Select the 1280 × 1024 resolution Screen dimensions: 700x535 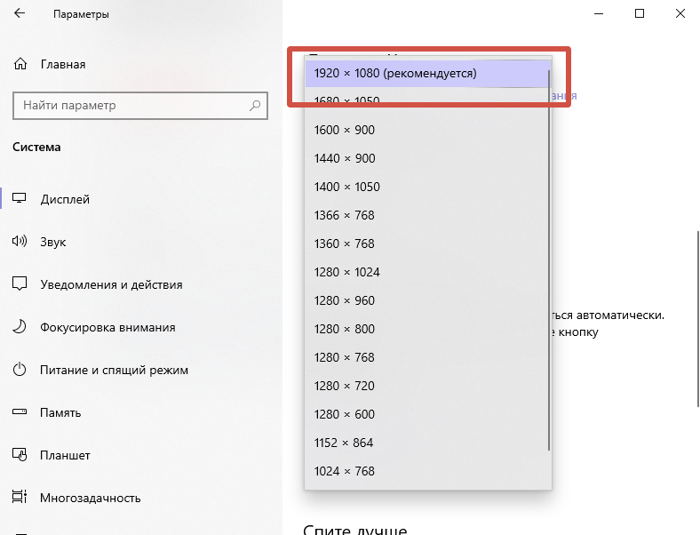346,272
